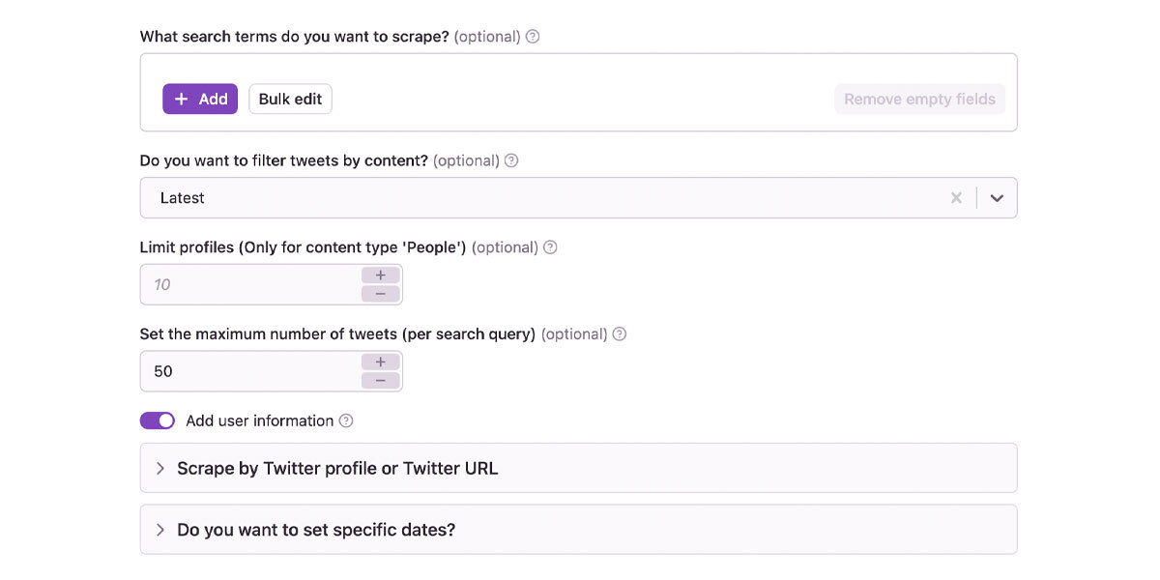Focus the Limit profiles number field
Viewport: 1160px width, 580px height.
[x=250, y=284]
